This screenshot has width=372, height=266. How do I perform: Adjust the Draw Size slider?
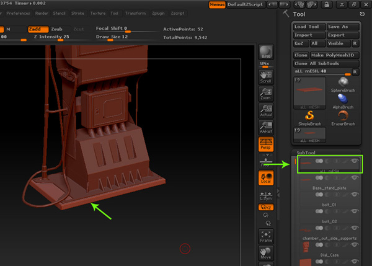[x=126, y=37]
